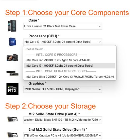Click the first M.2 SSD drive image
This screenshot has height=140, width=140.
coord(12,119)
